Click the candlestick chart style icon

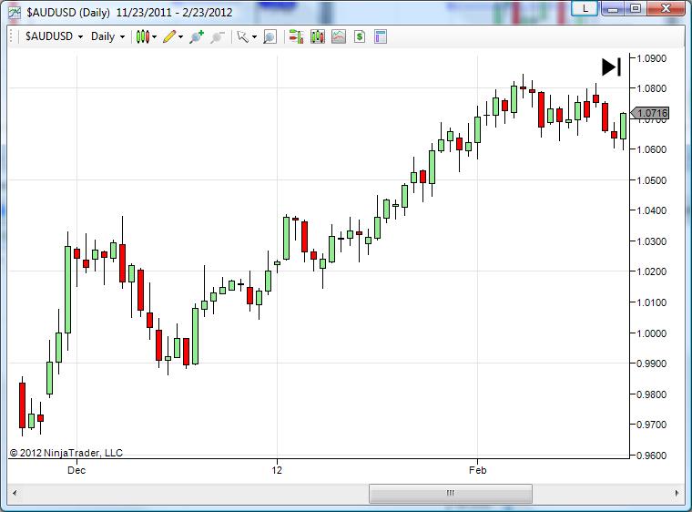tap(143, 36)
